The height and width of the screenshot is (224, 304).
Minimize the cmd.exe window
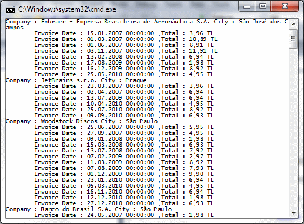[x=247, y=6]
